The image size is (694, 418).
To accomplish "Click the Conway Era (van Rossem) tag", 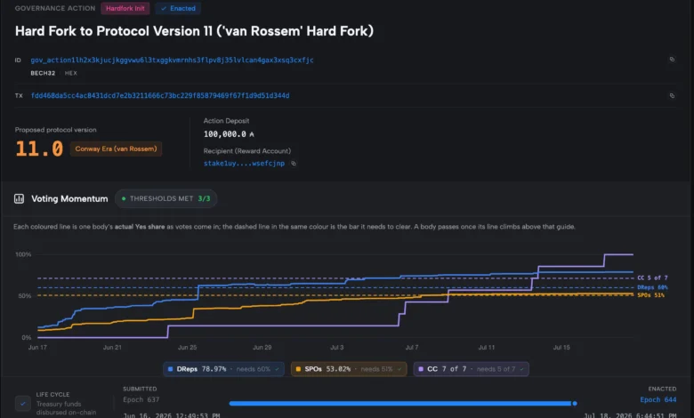I will (x=116, y=149).
